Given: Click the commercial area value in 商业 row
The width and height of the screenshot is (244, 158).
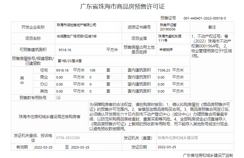Looking at the screenshot, I should [59, 77].
